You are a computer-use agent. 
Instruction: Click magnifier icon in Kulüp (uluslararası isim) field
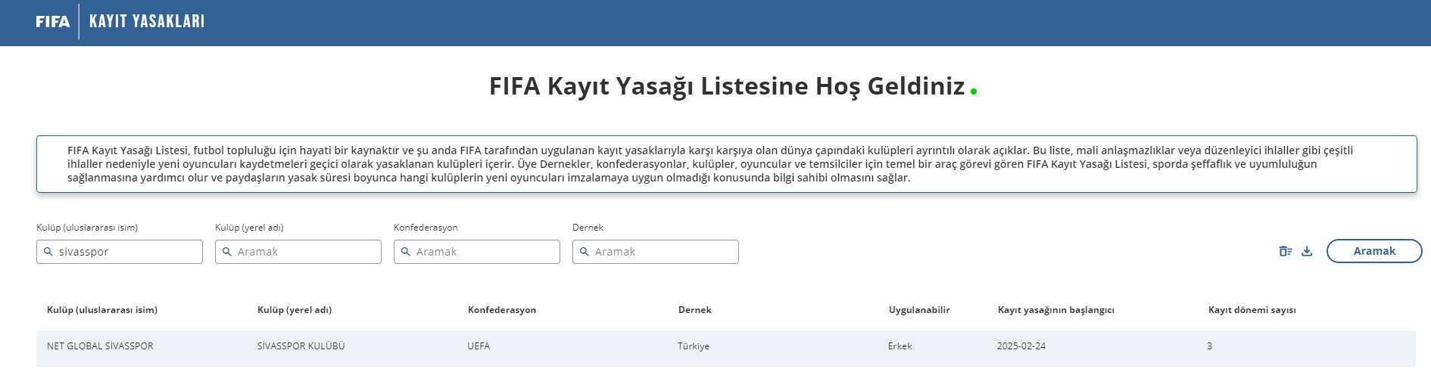tap(48, 252)
